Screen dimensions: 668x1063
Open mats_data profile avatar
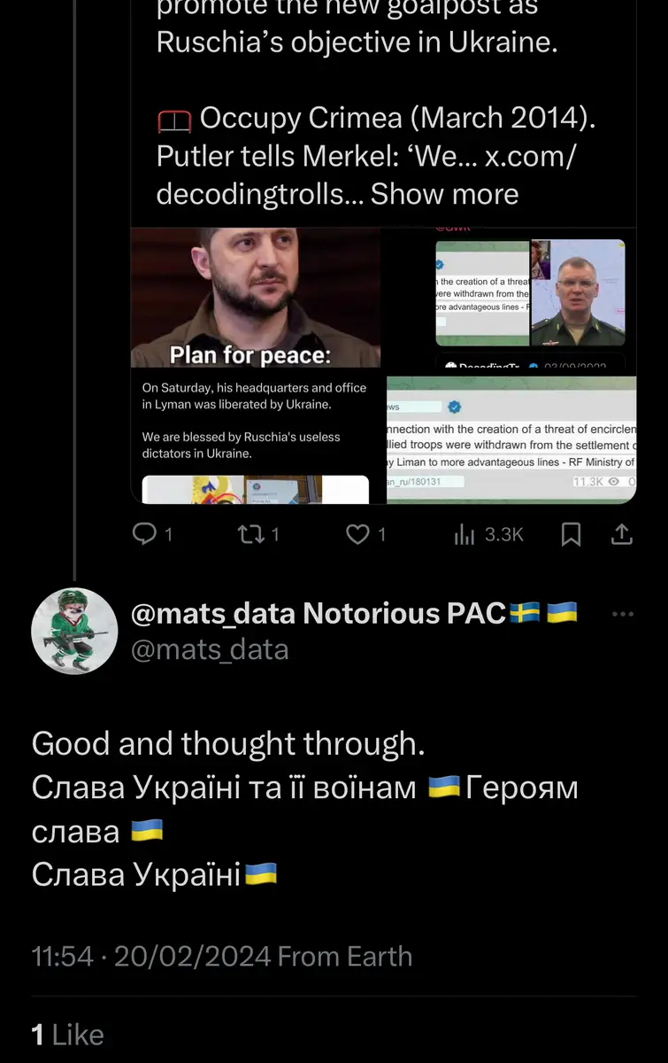(74, 631)
